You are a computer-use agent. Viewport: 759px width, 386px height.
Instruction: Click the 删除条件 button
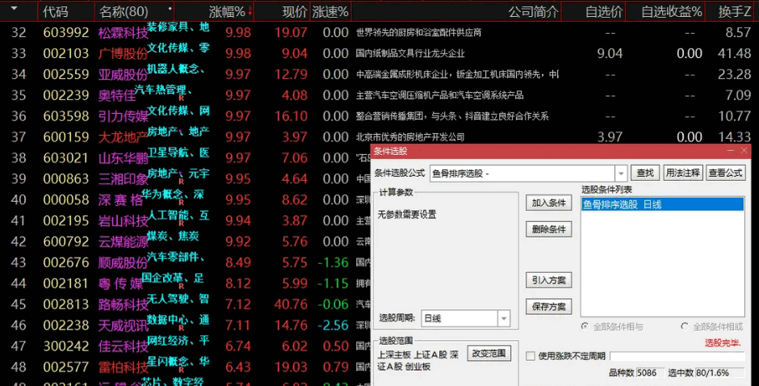click(x=548, y=229)
